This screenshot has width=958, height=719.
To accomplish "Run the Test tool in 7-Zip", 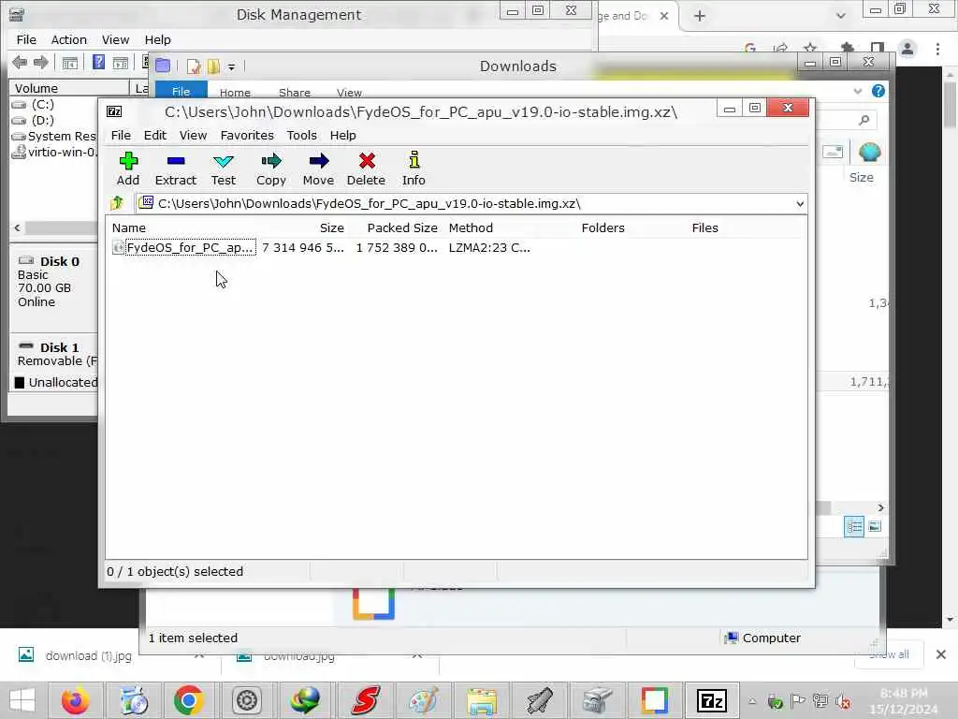I will [223, 169].
